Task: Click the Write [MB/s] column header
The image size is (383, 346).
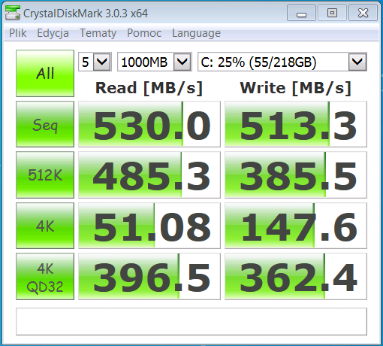Action: coord(296,88)
